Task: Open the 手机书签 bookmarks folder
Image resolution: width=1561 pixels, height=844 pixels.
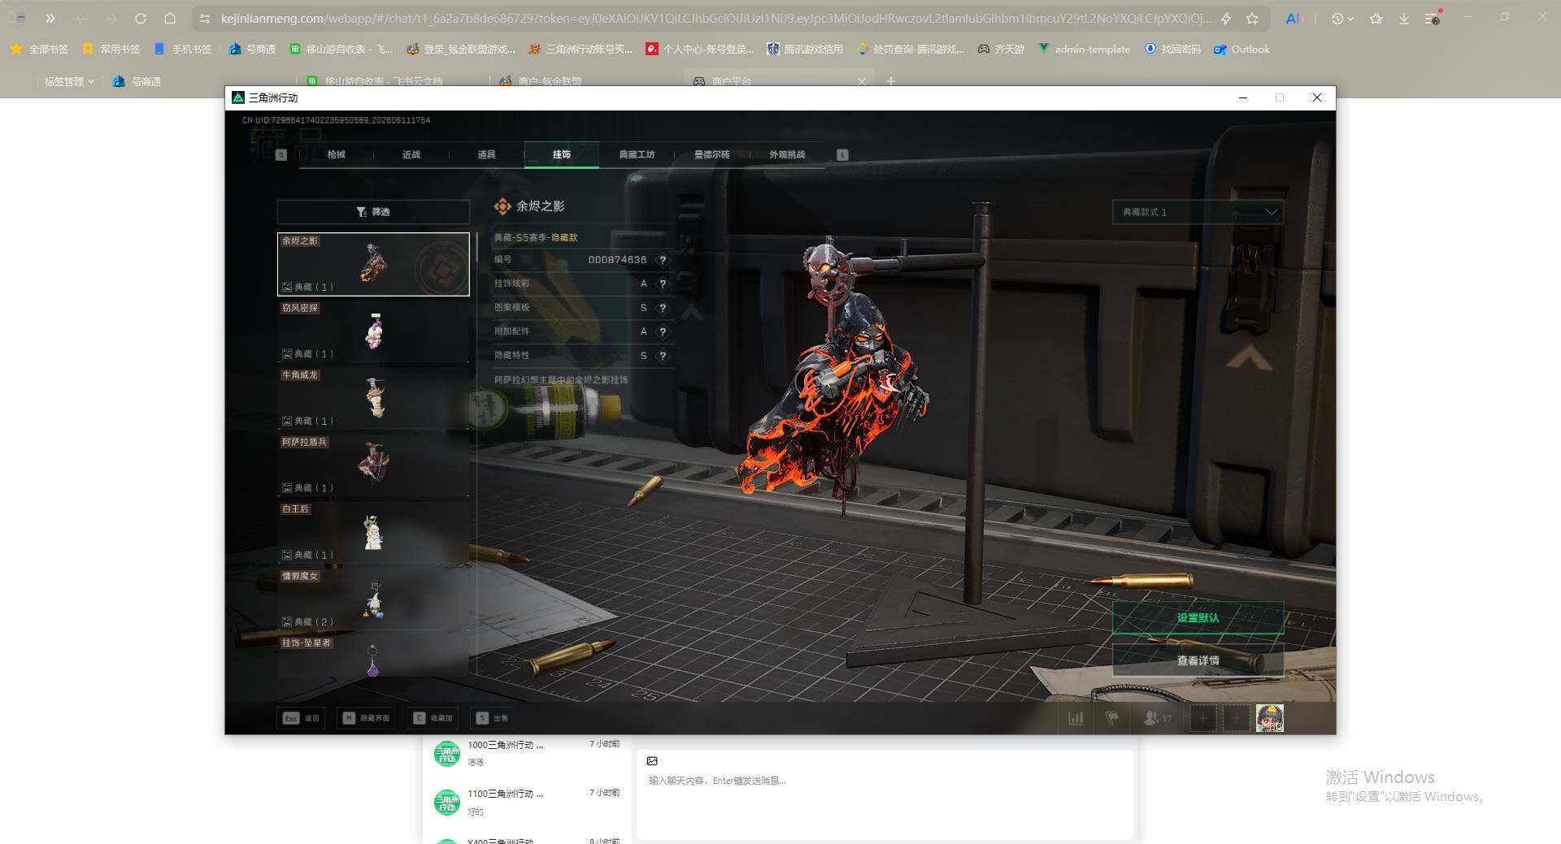Action: 182,50
